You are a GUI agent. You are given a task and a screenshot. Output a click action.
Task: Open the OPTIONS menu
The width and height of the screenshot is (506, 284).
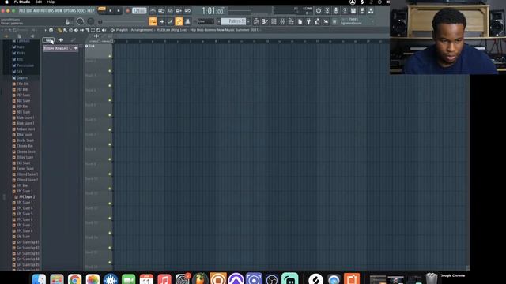70,10
